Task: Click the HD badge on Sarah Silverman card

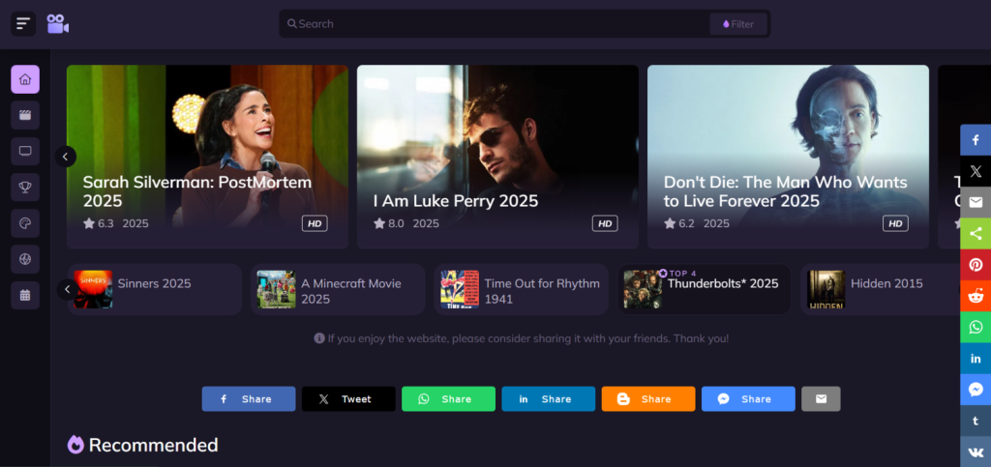Action: [x=315, y=223]
